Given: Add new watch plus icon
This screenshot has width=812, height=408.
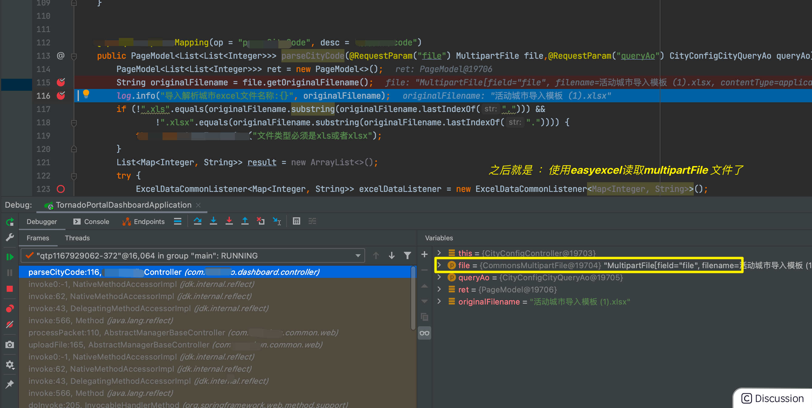Looking at the screenshot, I should click(x=424, y=254).
